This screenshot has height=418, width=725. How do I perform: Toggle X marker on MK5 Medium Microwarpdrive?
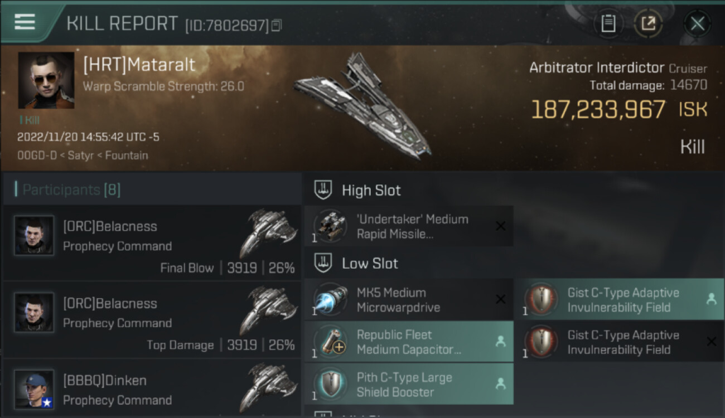500,299
